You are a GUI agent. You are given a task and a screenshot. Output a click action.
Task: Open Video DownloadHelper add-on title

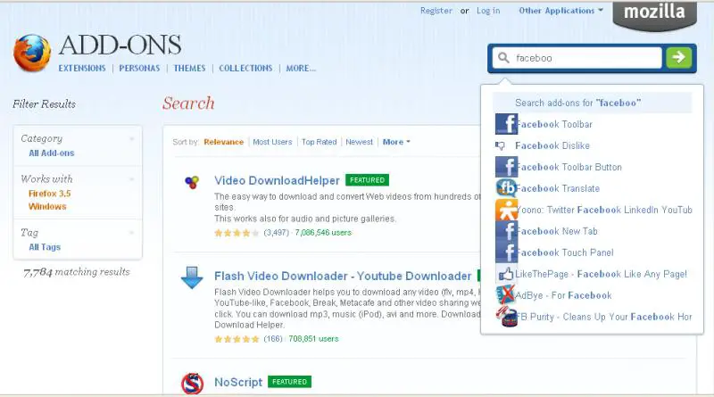(x=277, y=181)
